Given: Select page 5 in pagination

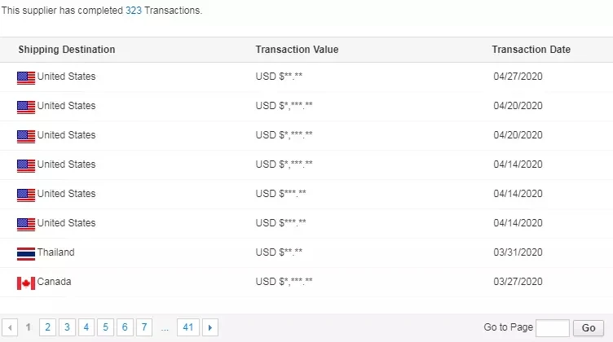Looking at the screenshot, I should click(x=105, y=327).
